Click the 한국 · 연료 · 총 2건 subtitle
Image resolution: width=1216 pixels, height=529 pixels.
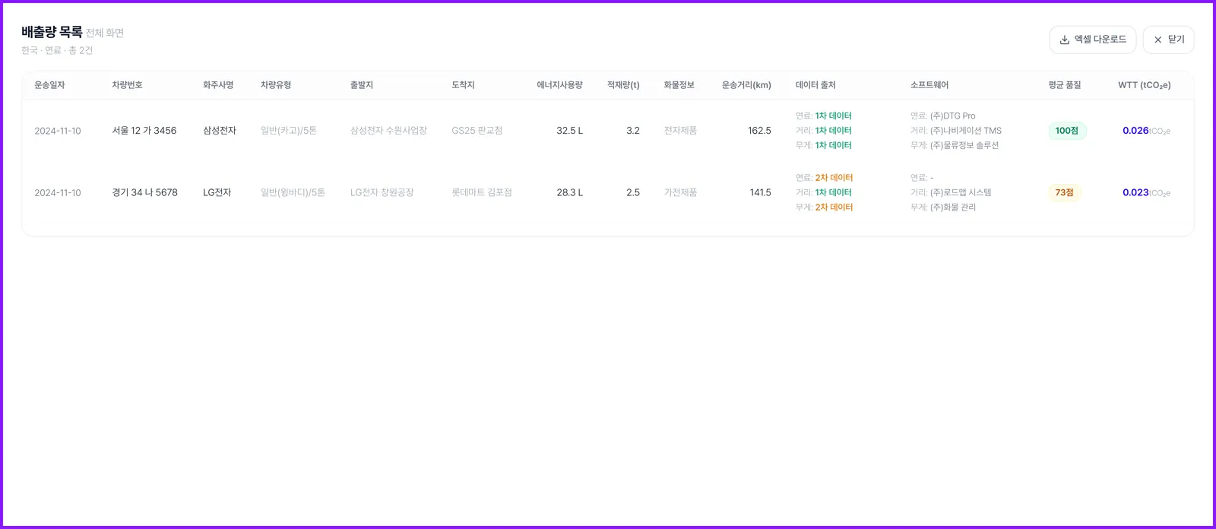pos(57,51)
